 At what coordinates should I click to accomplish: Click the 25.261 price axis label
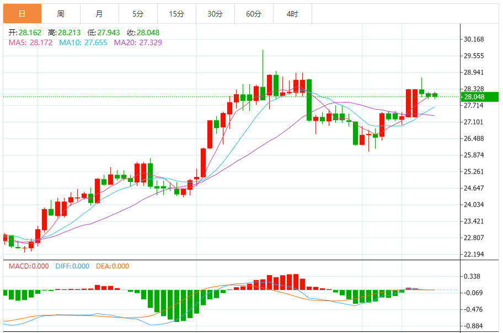[x=474, y=171]
